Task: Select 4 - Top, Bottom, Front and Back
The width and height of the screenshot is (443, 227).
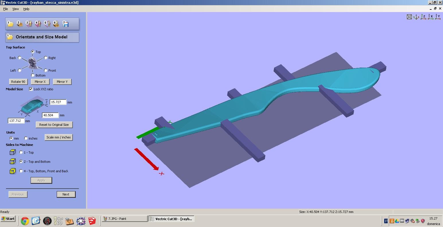Action: click(21, 171)
